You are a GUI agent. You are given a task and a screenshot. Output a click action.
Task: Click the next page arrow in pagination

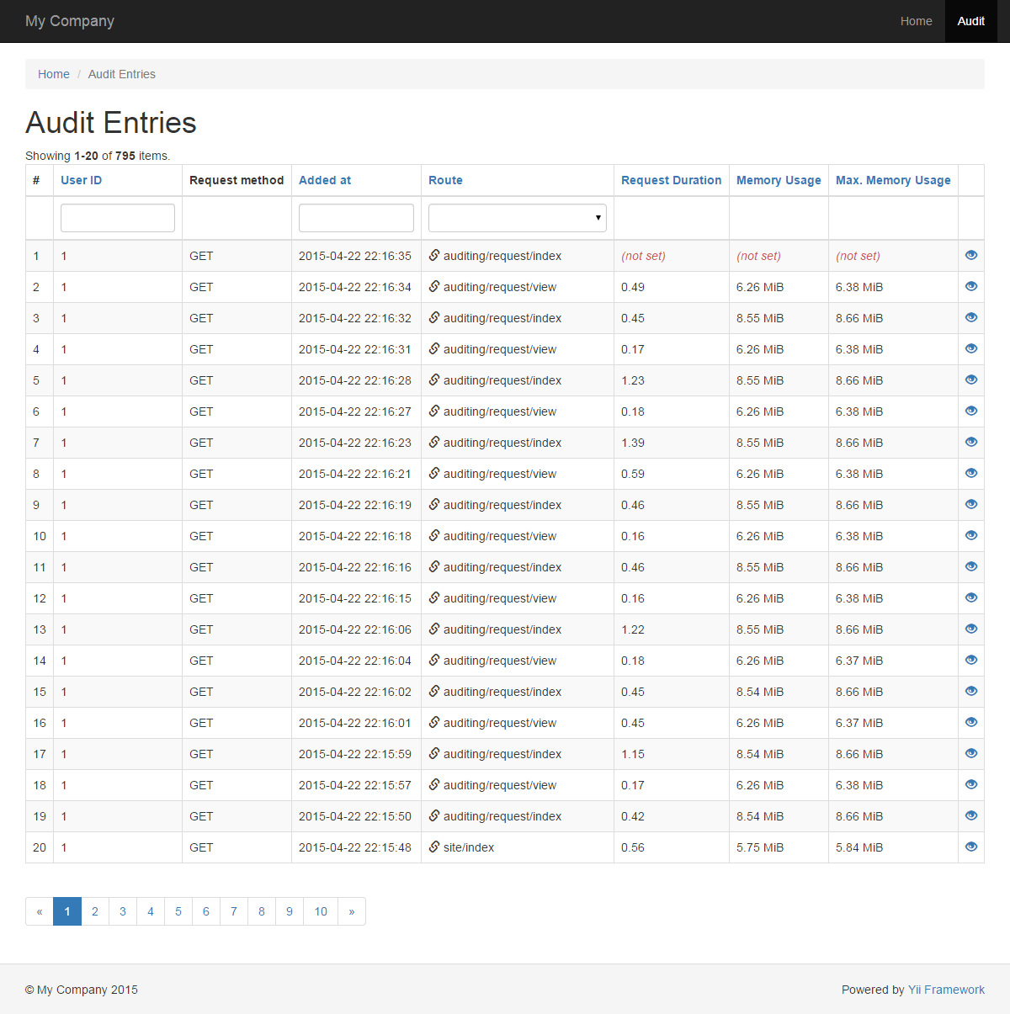(x=352, y=911)
